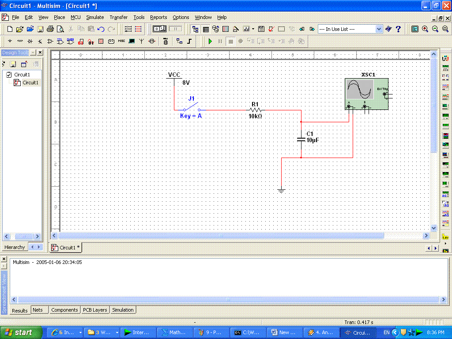Open the Electromechanical components group (motor icon)
The height and width of the screenshot is (339, 452).
[x=152, y=41]
